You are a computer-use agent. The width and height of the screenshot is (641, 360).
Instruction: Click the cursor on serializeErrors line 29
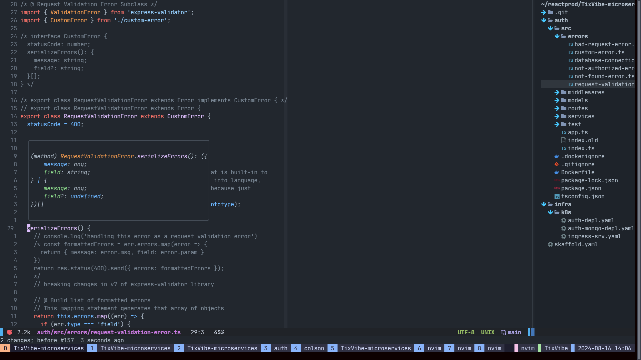(x=29, y=228)
